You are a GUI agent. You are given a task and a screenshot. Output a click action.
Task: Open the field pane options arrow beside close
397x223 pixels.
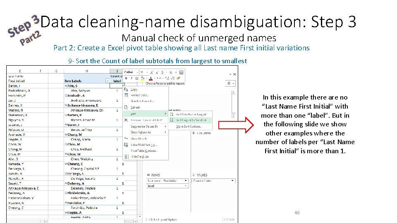(x=230, y=74)
